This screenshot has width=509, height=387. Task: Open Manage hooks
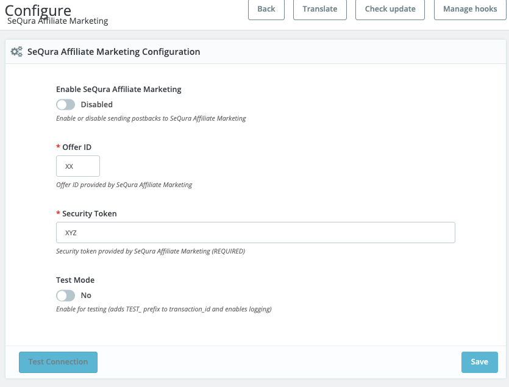[470, 9]
